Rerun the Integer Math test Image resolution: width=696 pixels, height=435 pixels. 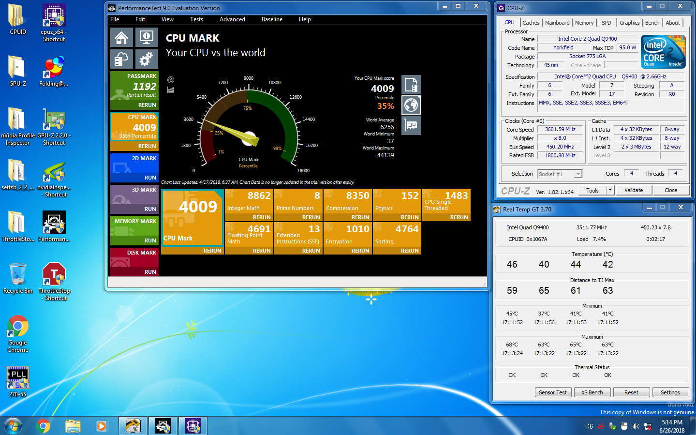point(262,217)
